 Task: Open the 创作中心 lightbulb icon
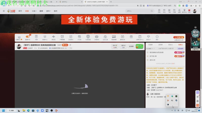[x=184, y=11]
